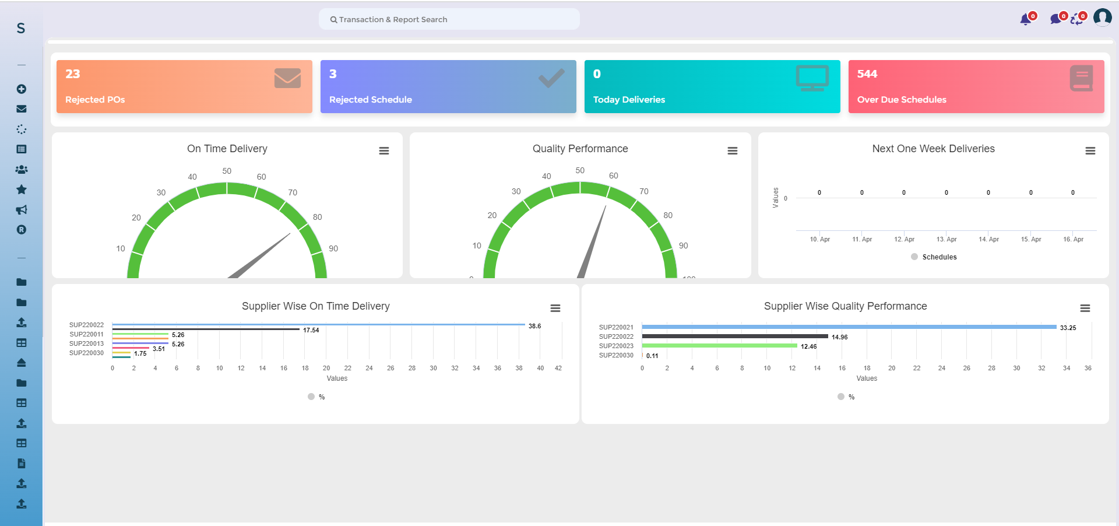This screenshot has height=526, width=1119.
Task: Click the S logo at sidebar top
Action: click(x=21, y=28)
